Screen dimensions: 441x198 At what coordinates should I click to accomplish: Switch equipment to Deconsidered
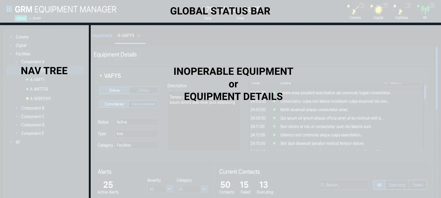(143, 104)
